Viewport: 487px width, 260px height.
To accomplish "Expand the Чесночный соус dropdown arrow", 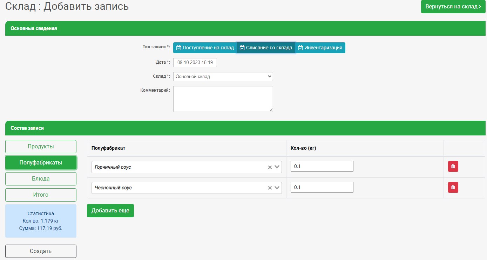I will 277,188.
